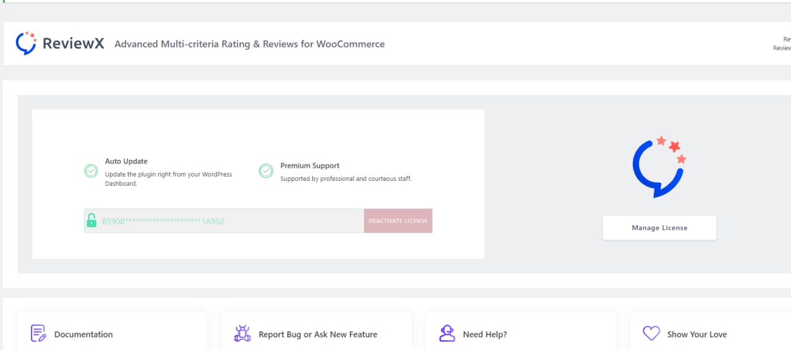Click the Need Help person icon
The image size is (791, 350).
click(447, 333)
